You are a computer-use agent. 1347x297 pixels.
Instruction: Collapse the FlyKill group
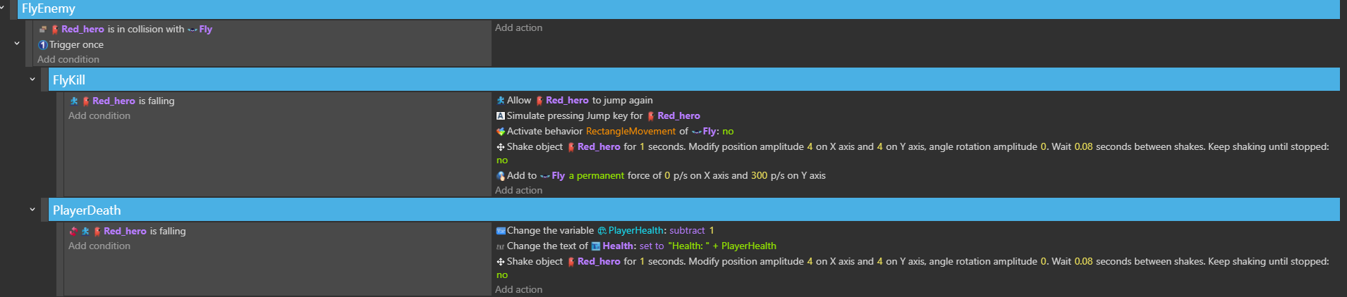coord(32,80)
